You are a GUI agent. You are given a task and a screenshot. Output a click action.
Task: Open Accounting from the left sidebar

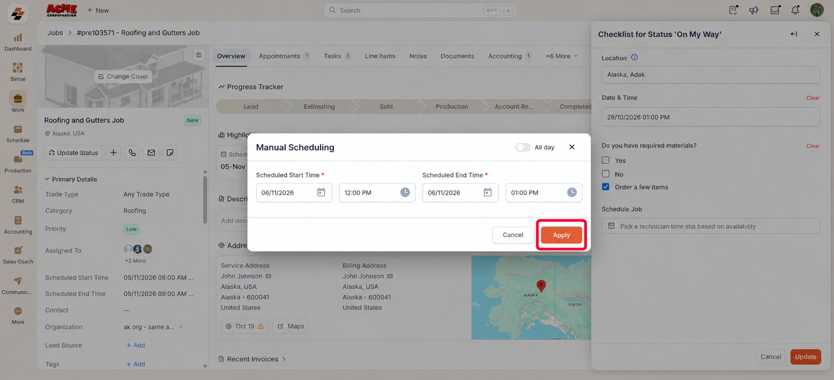[18, 225]
